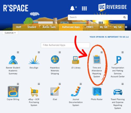Open the apps grid icon in header

click(84, 8)
